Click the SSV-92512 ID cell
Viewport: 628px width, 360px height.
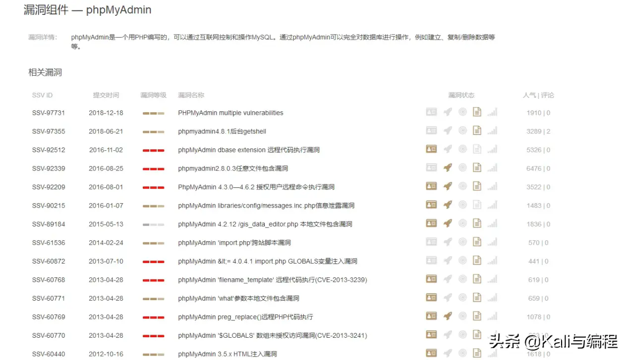(x=49, y=150)
